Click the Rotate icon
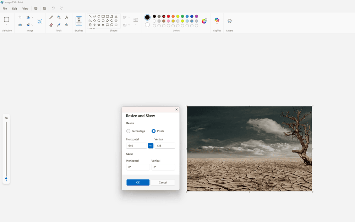Screen dimensions: 355x222 click(28, 17)
